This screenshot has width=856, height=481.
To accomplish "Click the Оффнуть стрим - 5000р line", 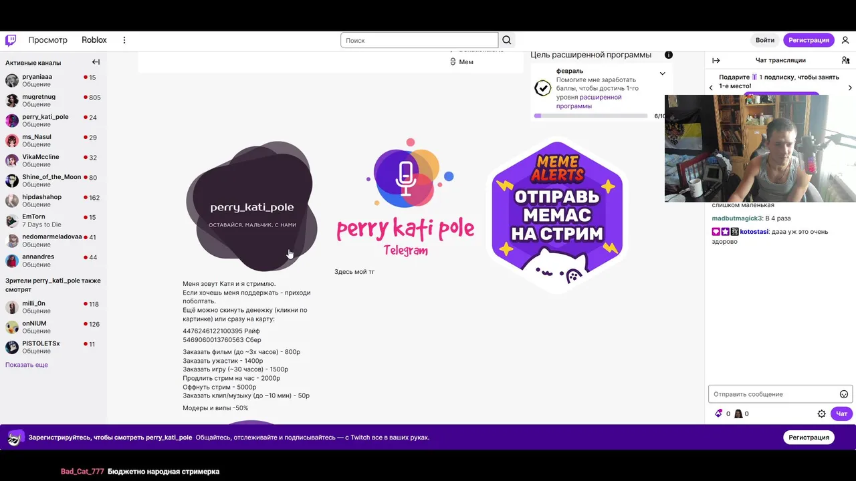I will coord(219,387).
